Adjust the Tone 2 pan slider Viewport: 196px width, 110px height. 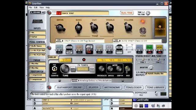158,60
